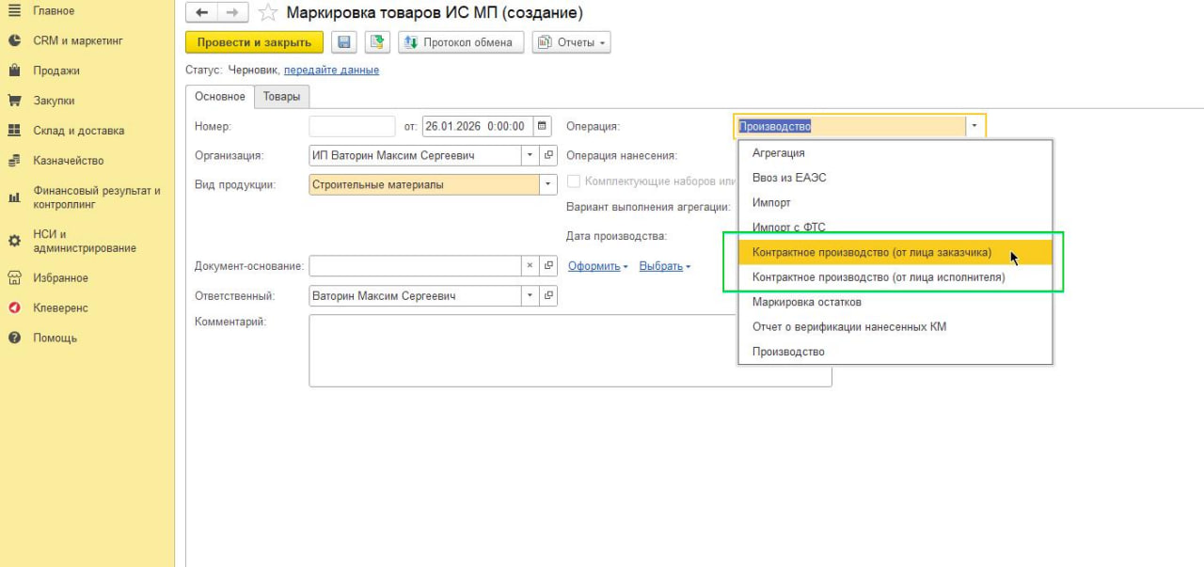Image resolution: width=1204 pixels, height=567 pixels.
Task: Select Маркировка остатков from the operation list
Action: click(806, 302)
